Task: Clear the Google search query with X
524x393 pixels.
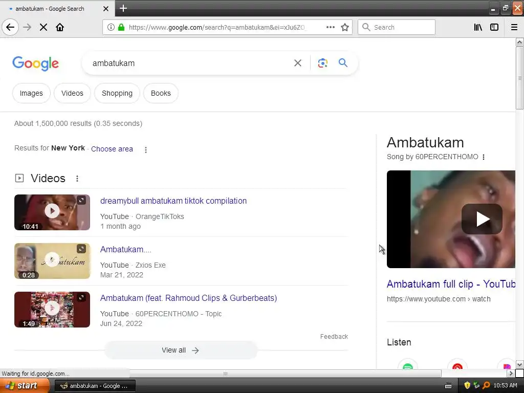Action: (x=298, y=63)
